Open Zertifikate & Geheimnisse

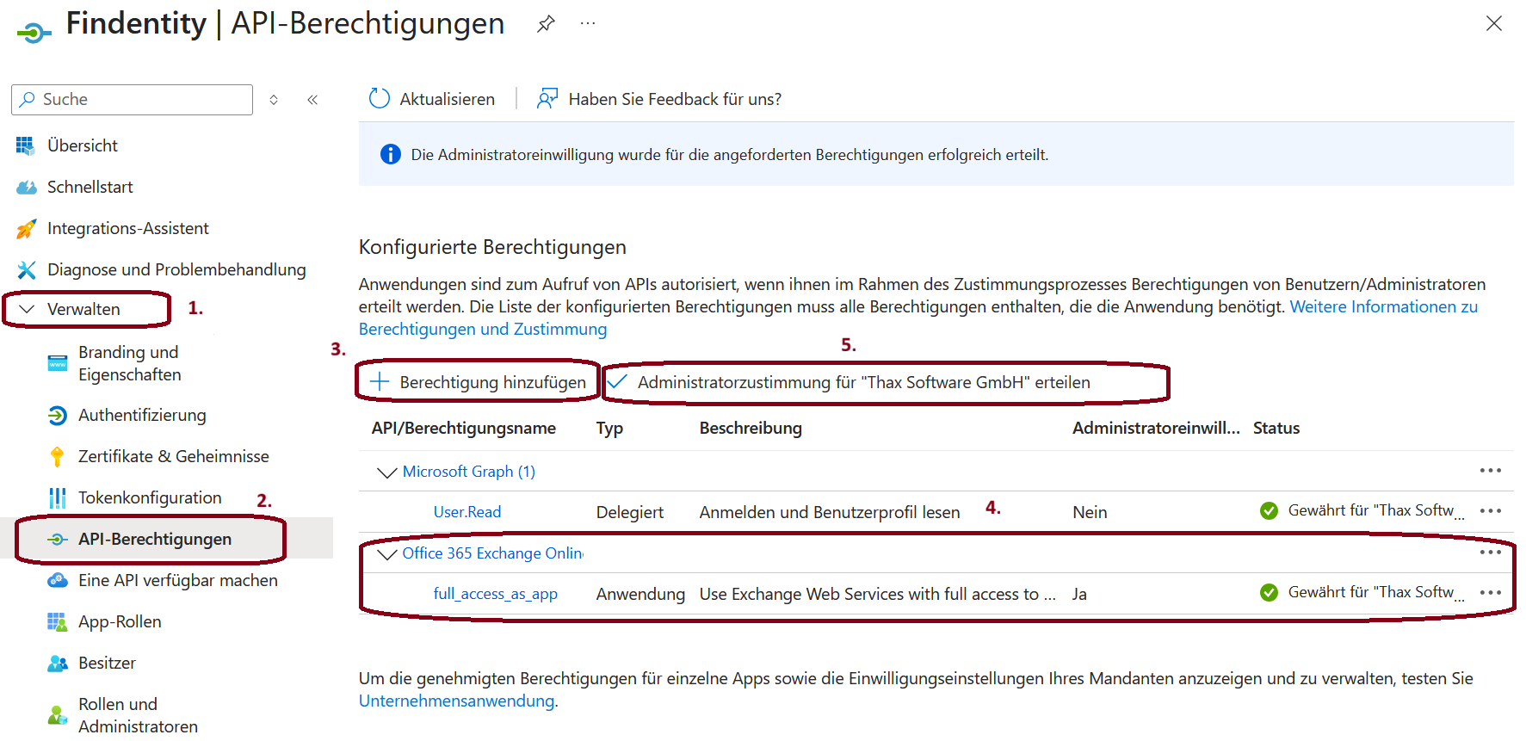174,456
